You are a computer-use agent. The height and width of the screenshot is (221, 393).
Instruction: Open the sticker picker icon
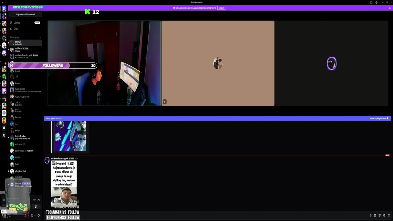[379, 215]
